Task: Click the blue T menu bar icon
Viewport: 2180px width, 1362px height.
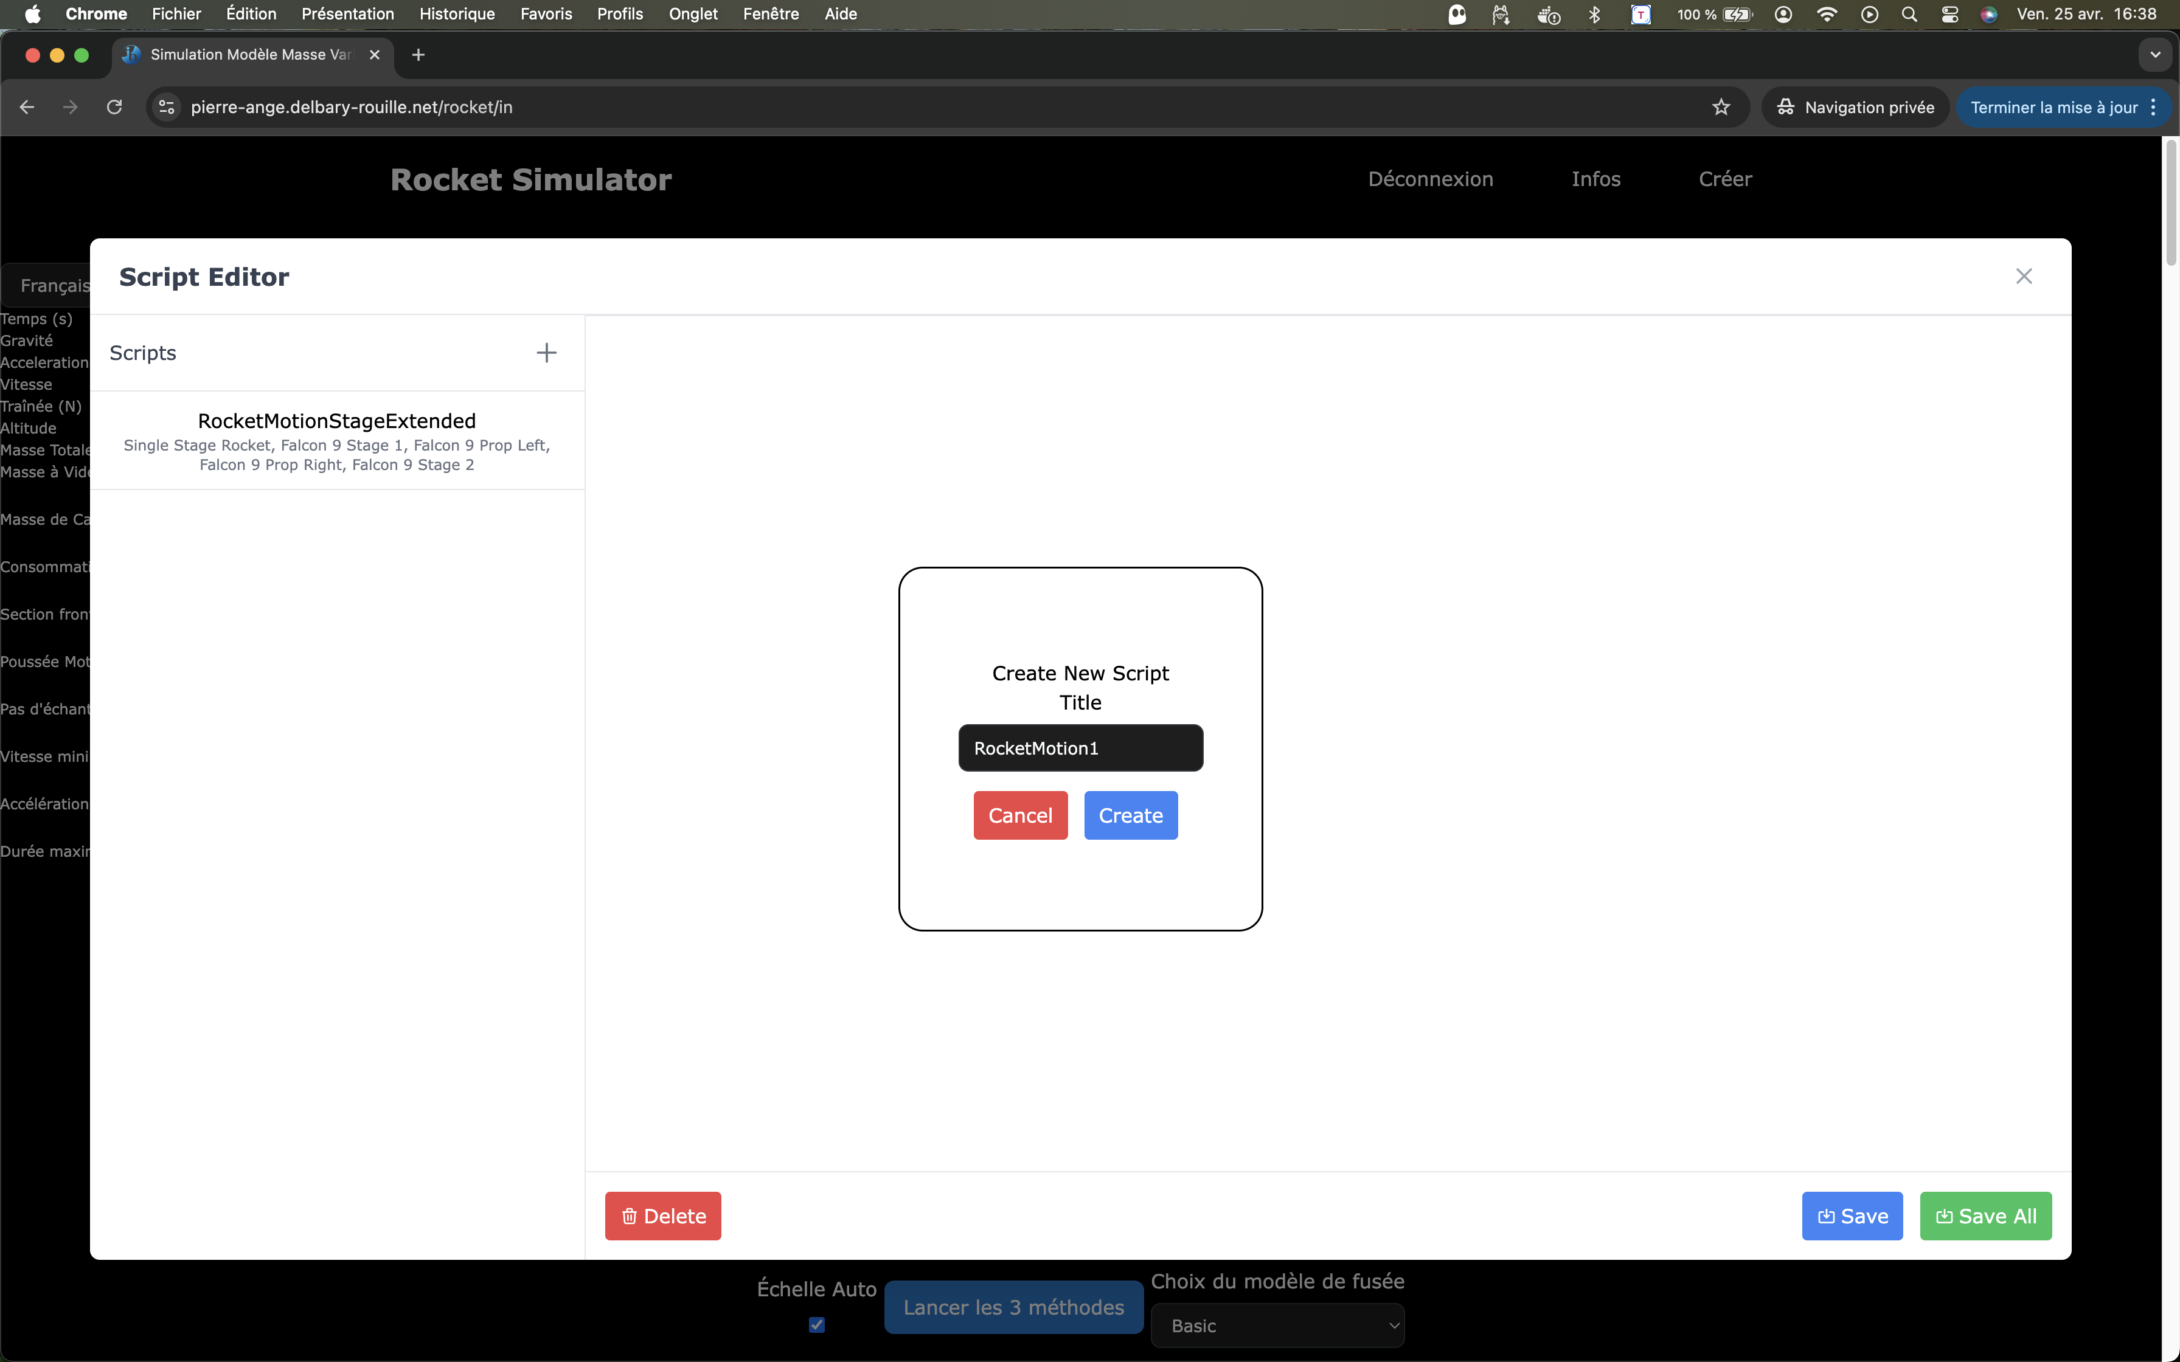Action: (1640, 15)
